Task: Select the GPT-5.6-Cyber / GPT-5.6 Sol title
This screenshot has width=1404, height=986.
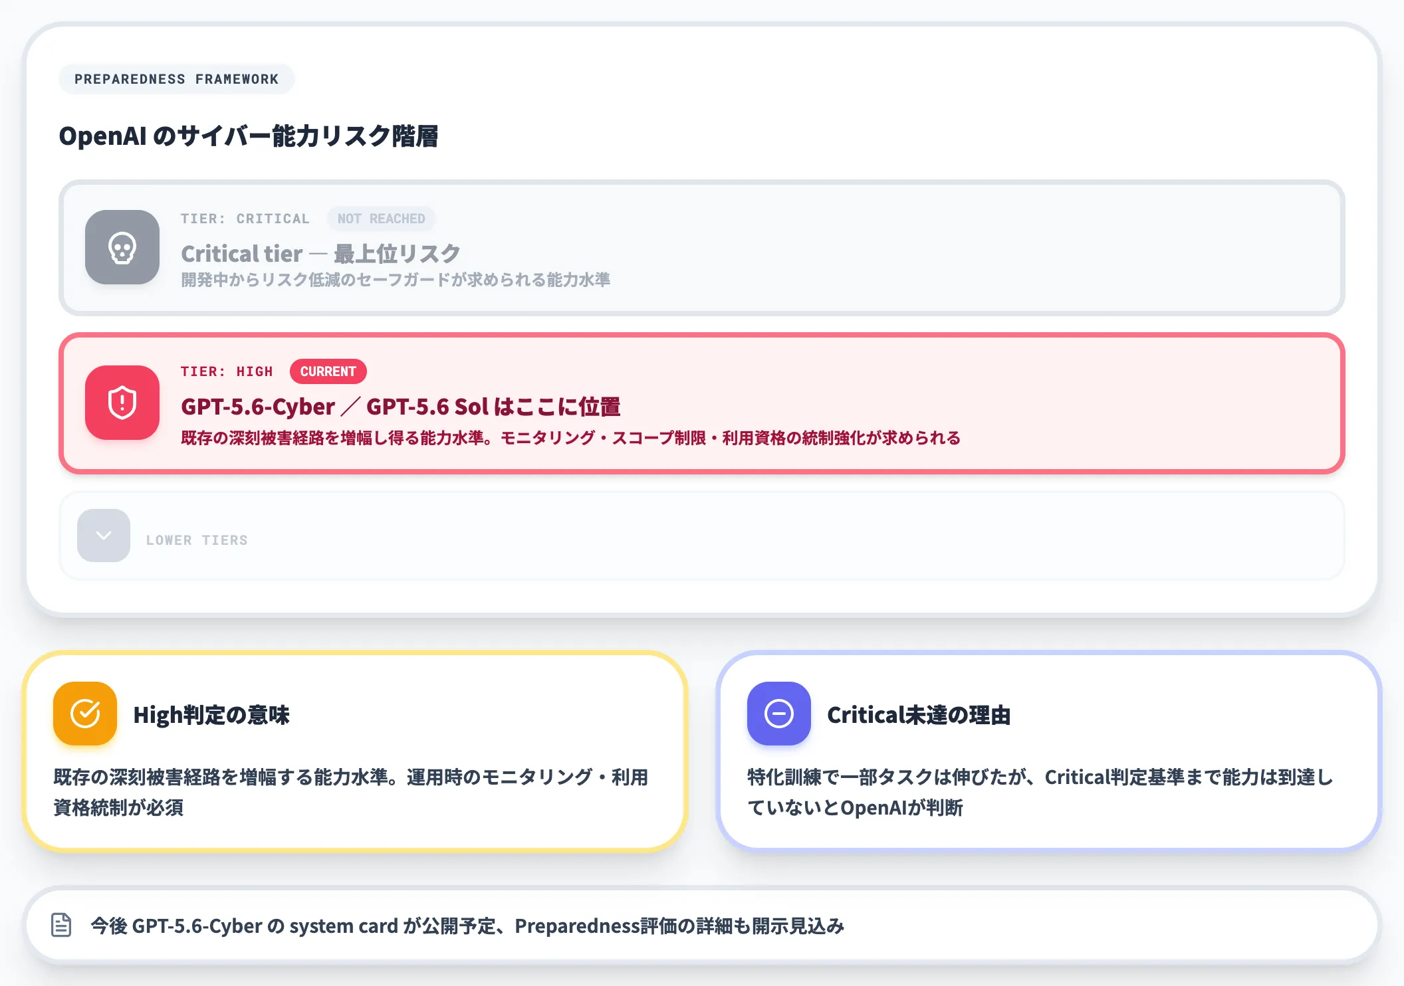Action: [x=401, y=407]
